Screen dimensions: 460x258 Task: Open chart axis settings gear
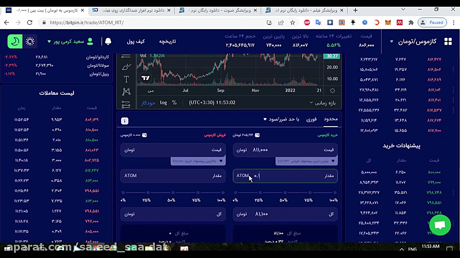click(332, 91)
